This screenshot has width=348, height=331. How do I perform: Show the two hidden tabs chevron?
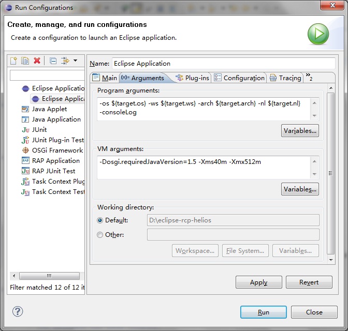309,77
